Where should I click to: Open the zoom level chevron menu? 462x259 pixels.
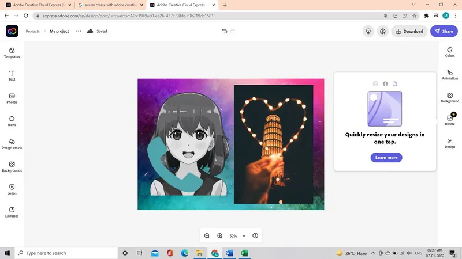244,236
